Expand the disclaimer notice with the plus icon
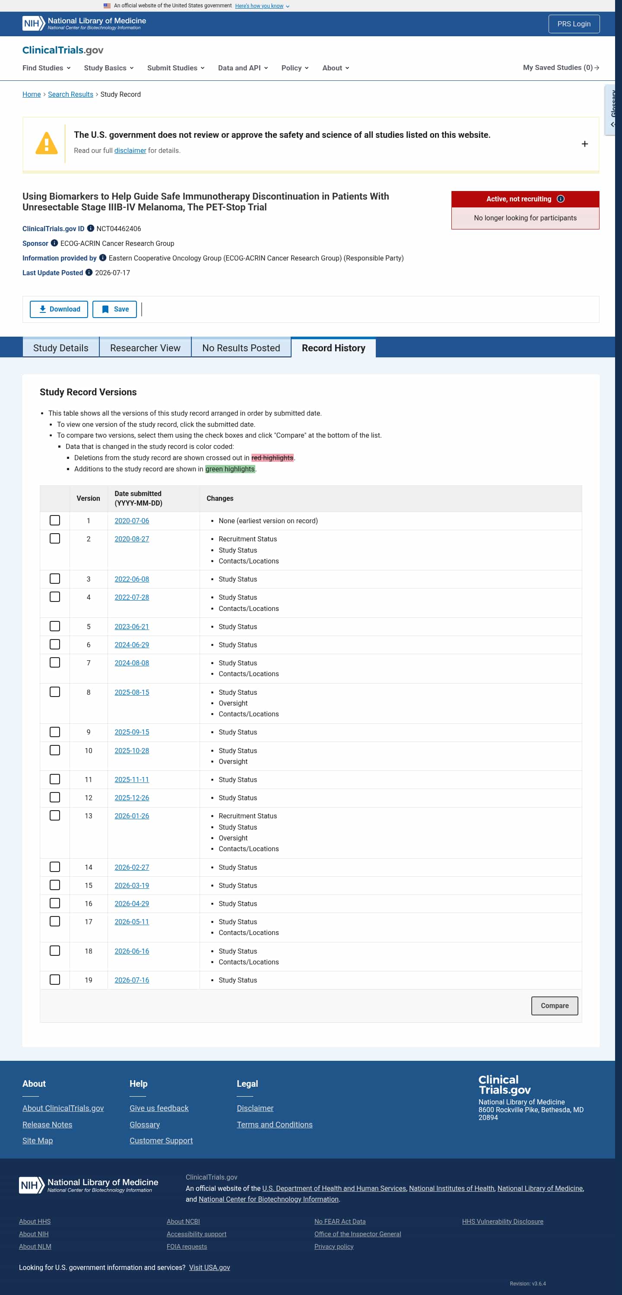The height and width of the screenshot is (1295, 622). coord(584,144)
